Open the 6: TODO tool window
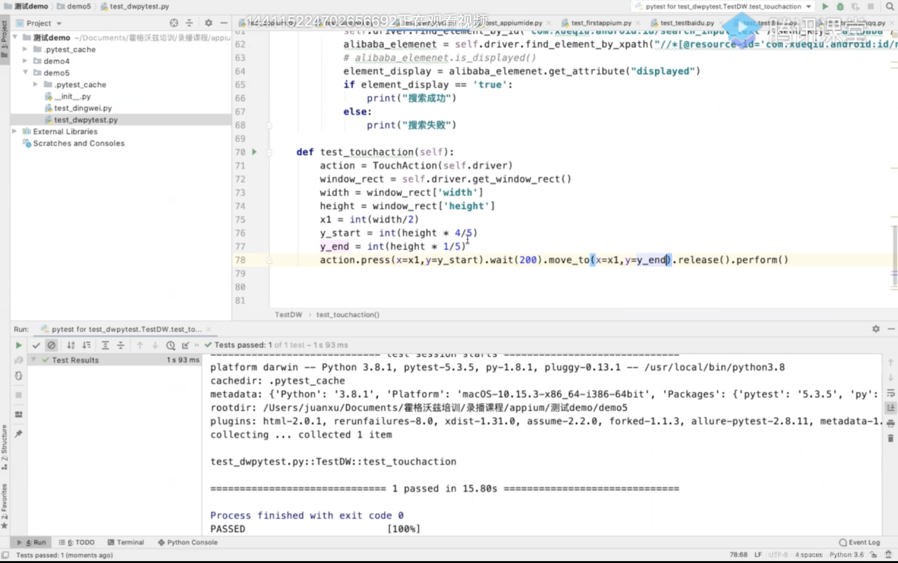The image size is (898, 563). point(77,542)
